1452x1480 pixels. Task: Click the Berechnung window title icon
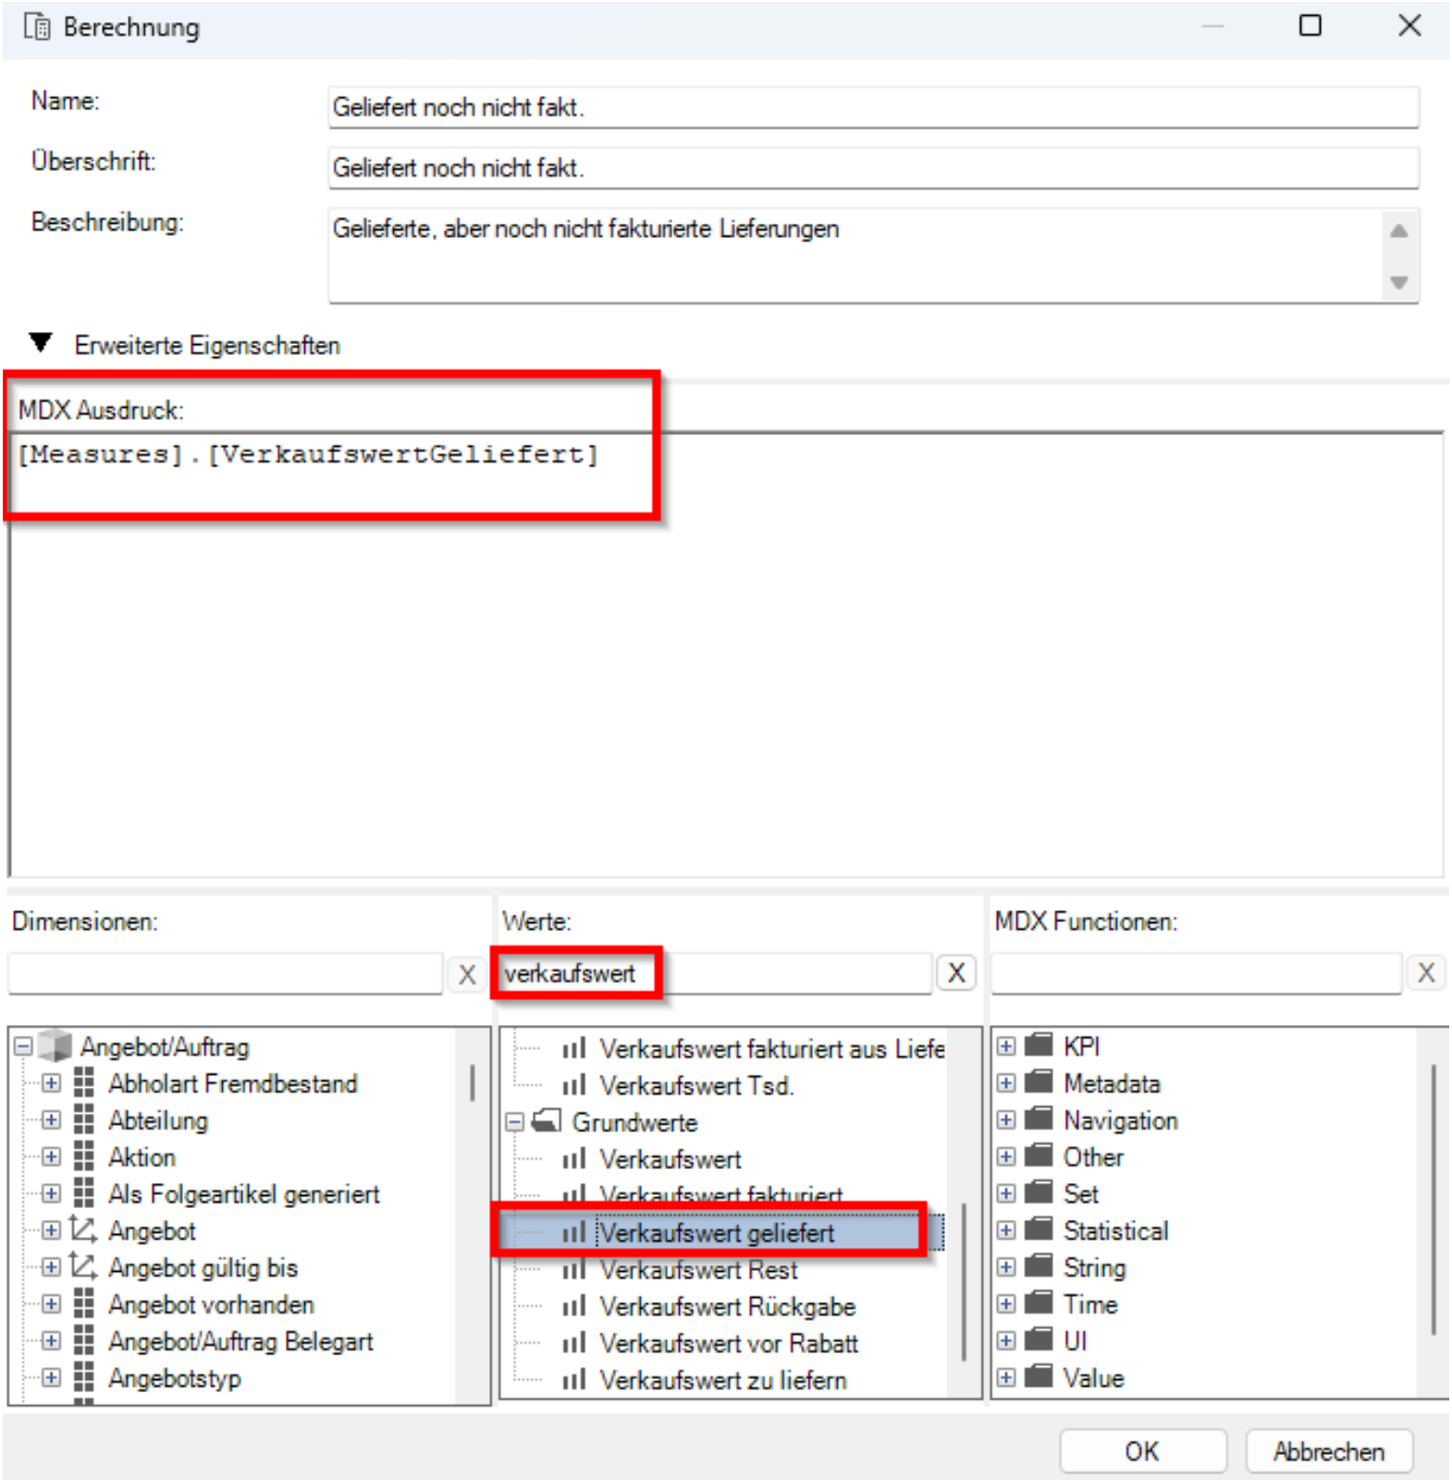[x=37, y=27]
